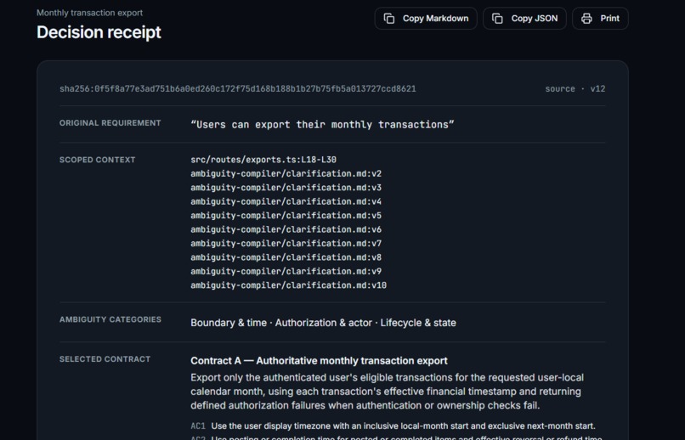
Task: Click the Contract A description paragraph
Action: point(387,392)
